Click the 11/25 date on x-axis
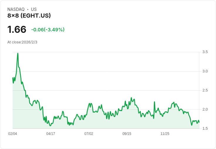This screenshot has height=149, width=216. (x=165, y=134)
